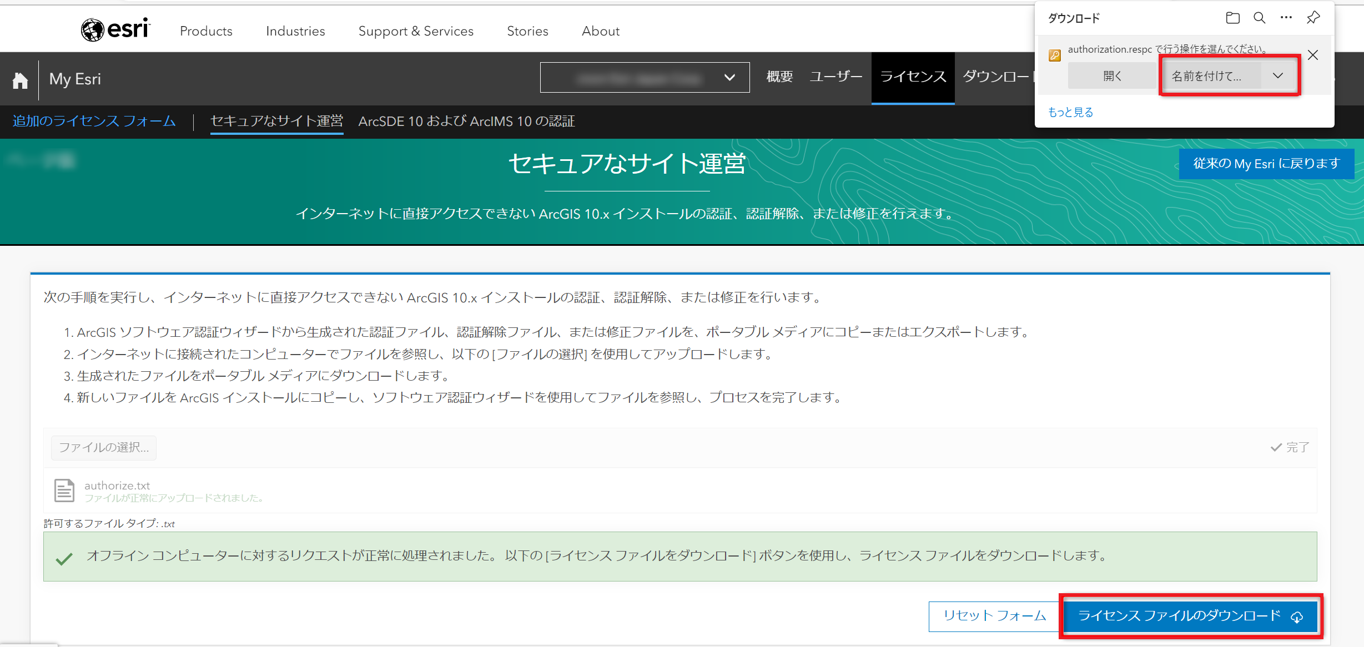The width and height of the screenshot is (1364, 647).
Task: Click the green success checkmark icon
Action: coord(64,558)
